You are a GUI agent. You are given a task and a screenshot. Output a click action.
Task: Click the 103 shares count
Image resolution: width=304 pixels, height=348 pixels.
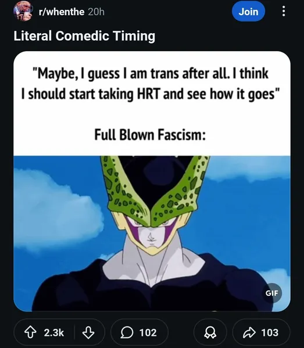click(270, 332)
